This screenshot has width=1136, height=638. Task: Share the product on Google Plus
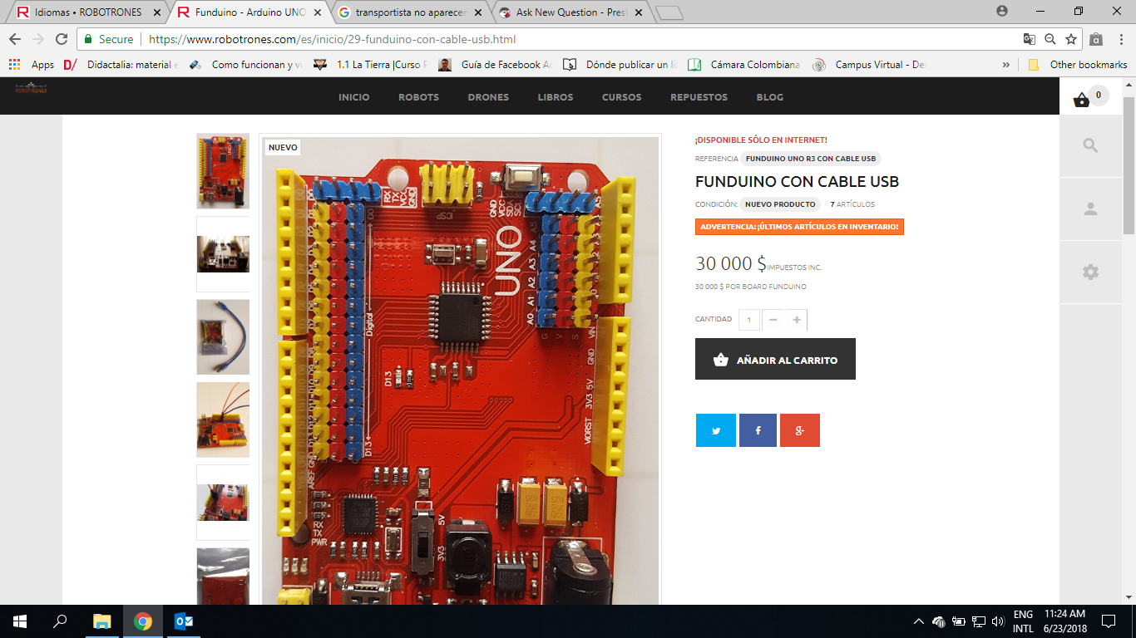pos(800,430)
